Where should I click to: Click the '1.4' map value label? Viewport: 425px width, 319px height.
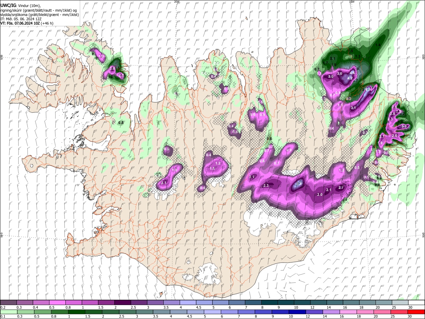(x=378, y=45)
